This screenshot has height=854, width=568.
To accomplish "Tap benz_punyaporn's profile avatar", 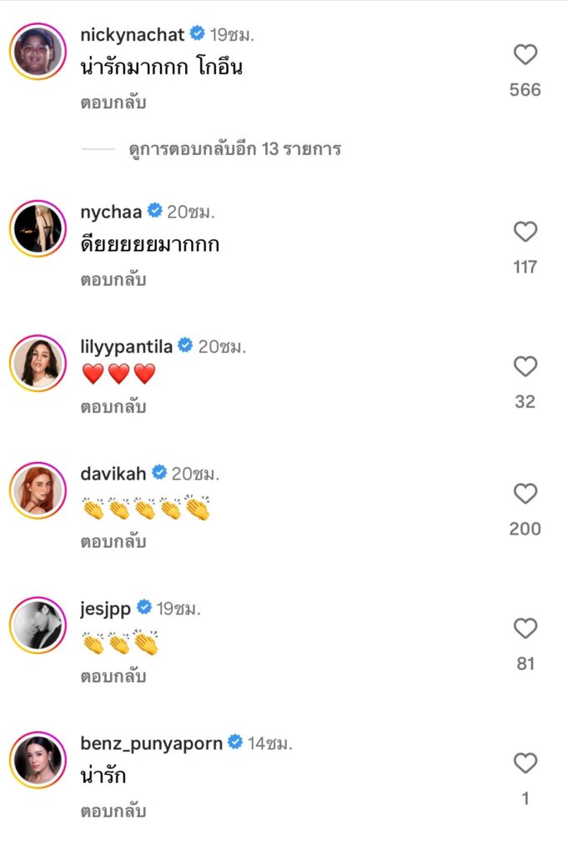I will click(x=38, y=759).
